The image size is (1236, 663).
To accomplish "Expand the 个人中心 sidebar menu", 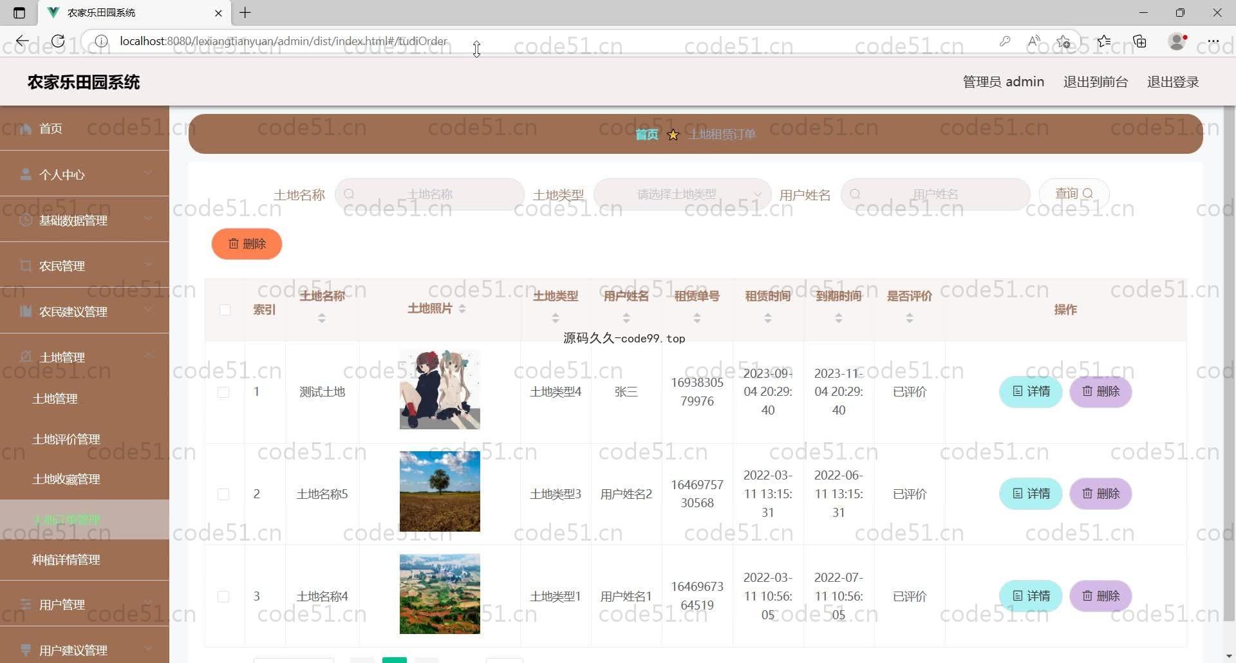I will (84, 174).
